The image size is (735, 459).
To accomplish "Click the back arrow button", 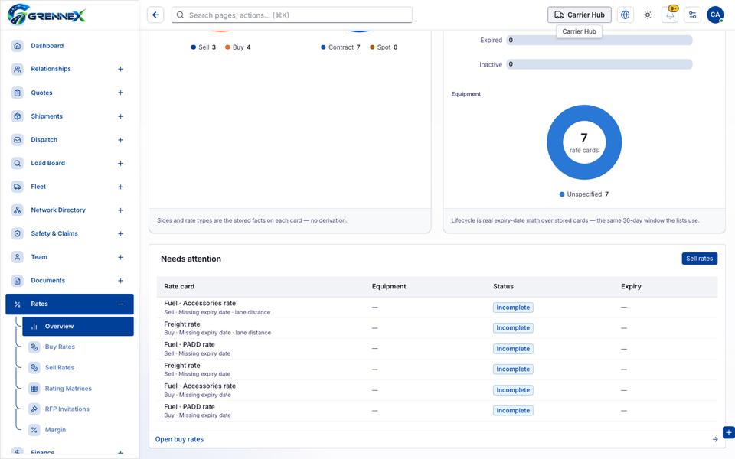I will pyautogui.click(x=155, y=15).
